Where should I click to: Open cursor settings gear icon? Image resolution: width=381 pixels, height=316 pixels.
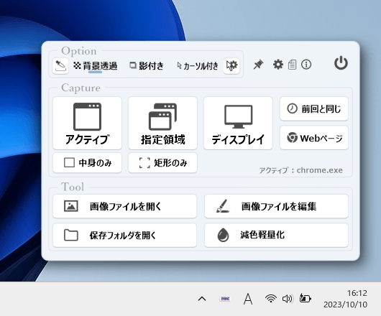tap(231, 65)
